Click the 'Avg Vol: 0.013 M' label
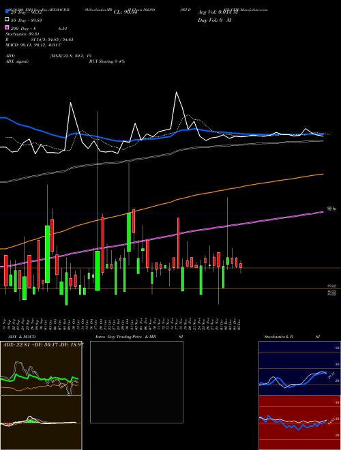 tap(218, 12)
